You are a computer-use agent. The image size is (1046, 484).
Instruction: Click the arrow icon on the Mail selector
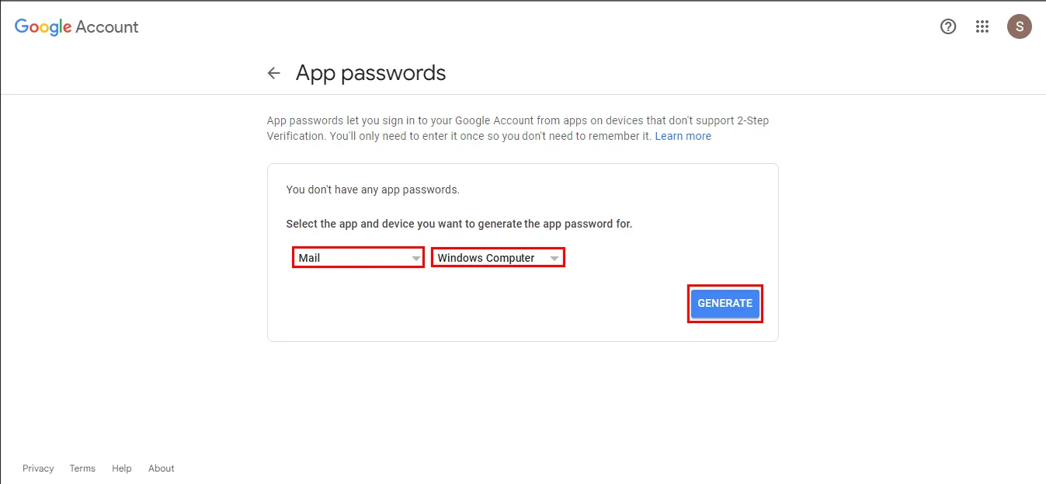(415, 258)
